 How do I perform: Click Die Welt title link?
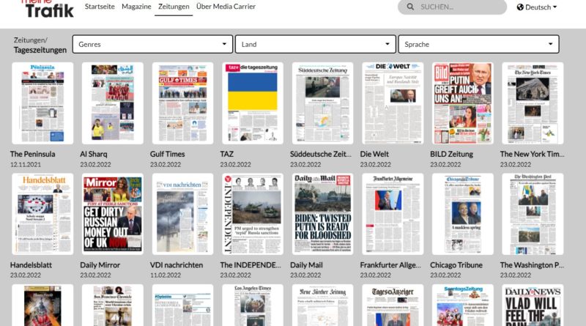[x=374, y=154]
